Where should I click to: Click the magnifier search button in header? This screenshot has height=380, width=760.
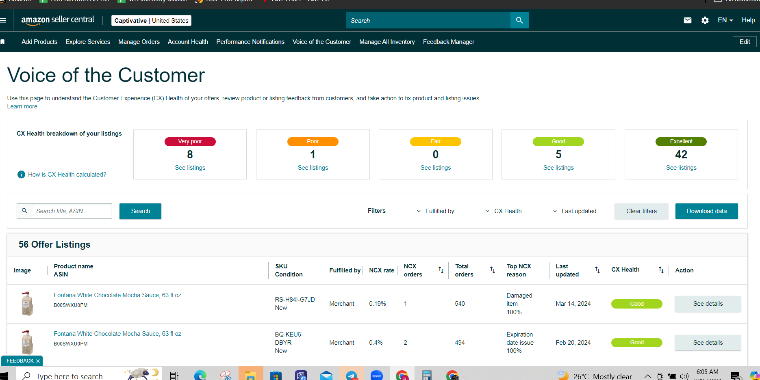519,20
